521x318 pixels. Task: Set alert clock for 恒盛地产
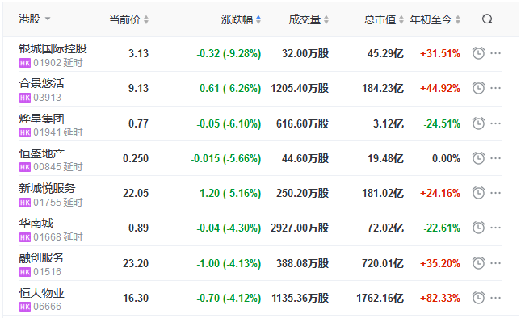[x=478, y=158]
